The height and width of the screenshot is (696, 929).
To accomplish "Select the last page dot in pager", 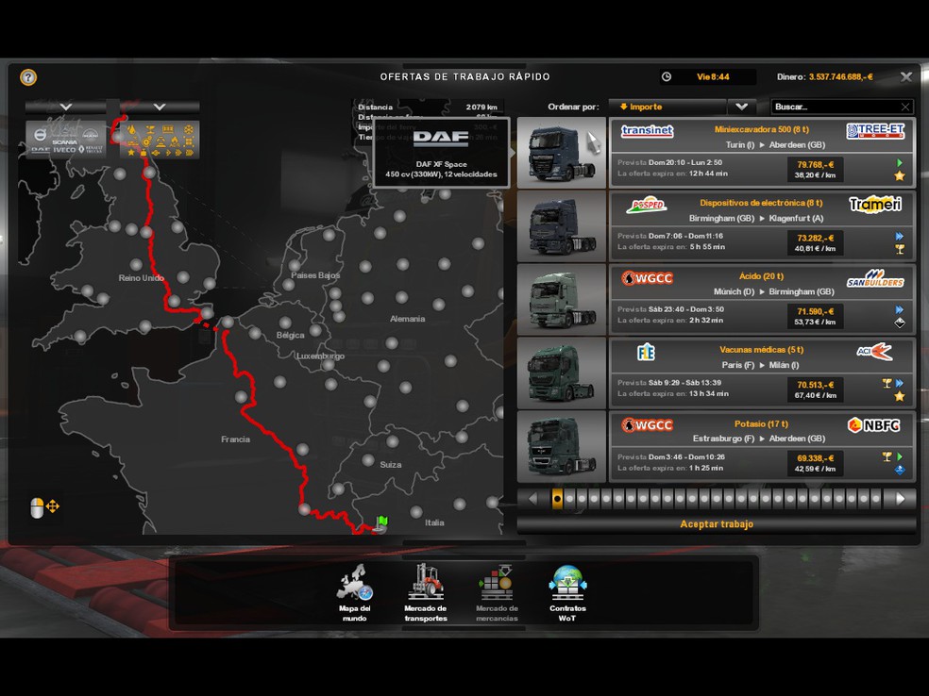I will coord(876,499).
